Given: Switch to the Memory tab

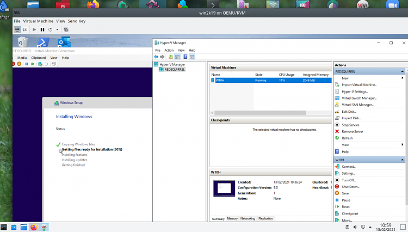Looking at the screenshot, I should [x=232, y=219].
